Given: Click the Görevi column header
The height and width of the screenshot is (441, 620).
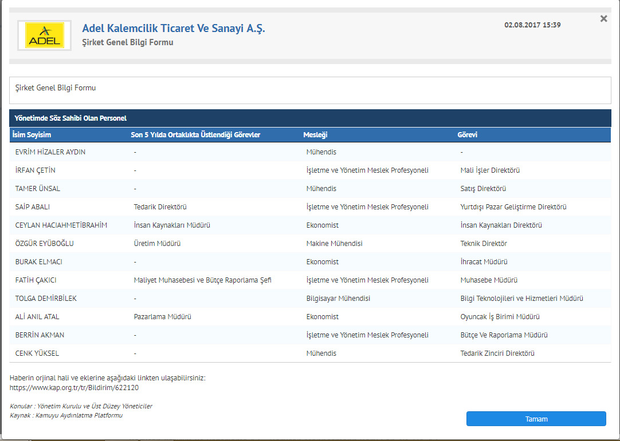Looking at the screenshot, I should click(468, 134).
